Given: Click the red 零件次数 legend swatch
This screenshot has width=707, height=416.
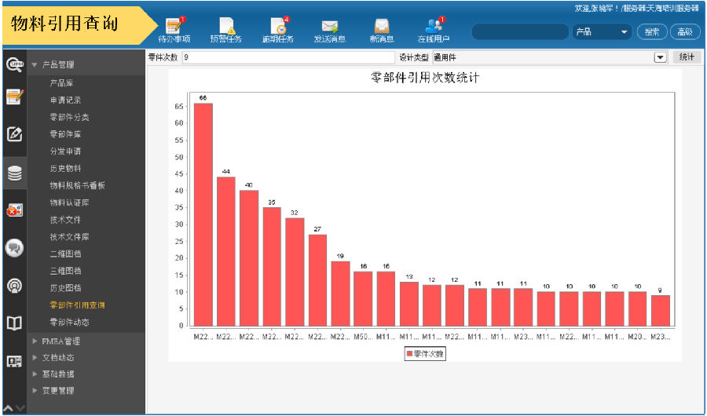Looking at the screenshot, I should [409, 354].
